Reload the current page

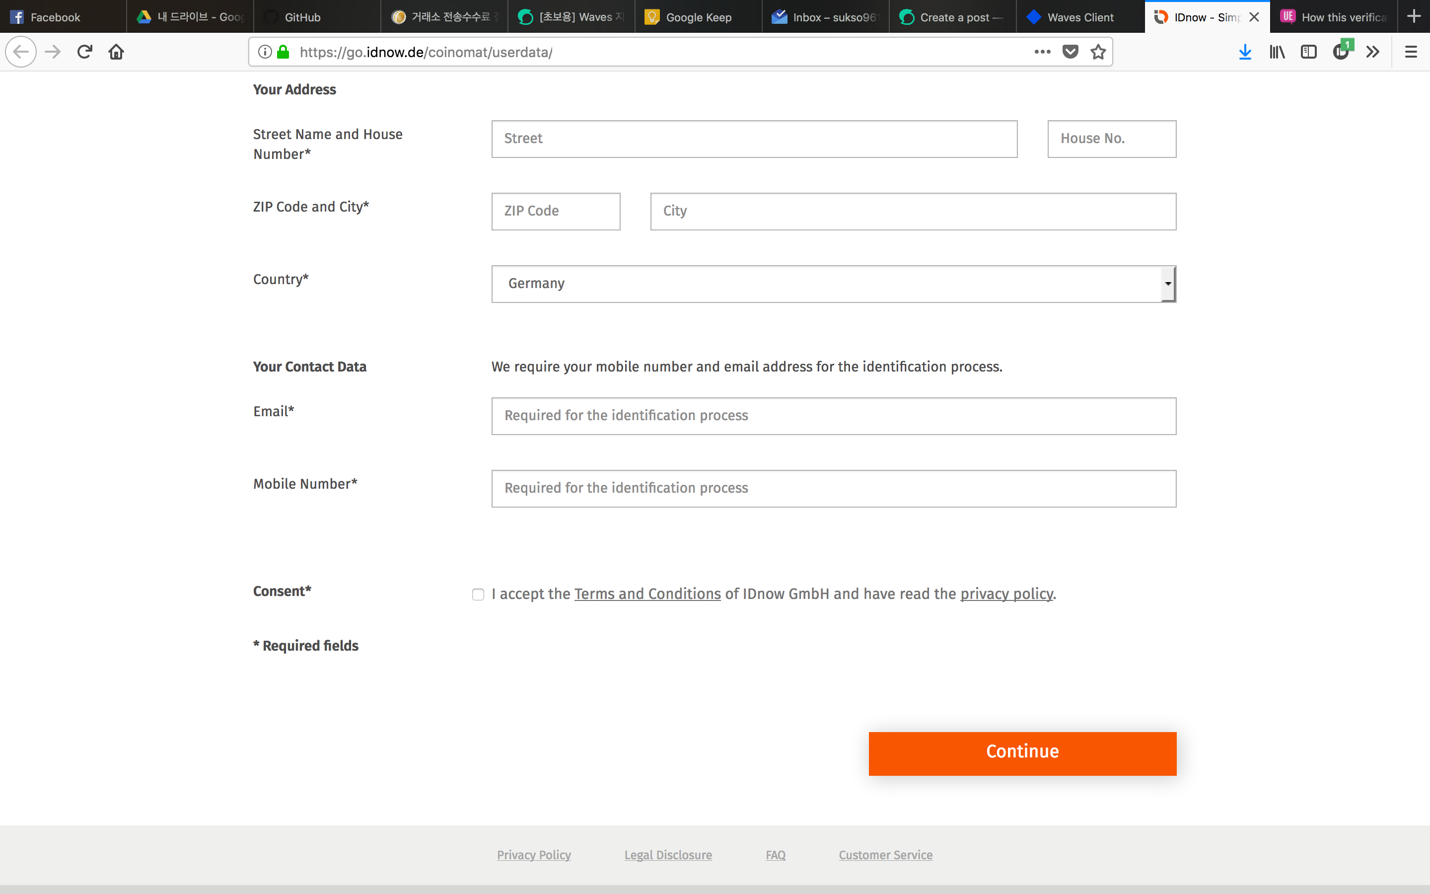point(84,52)
